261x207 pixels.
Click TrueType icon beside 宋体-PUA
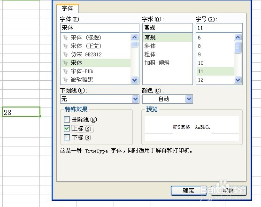coord(65,71)
